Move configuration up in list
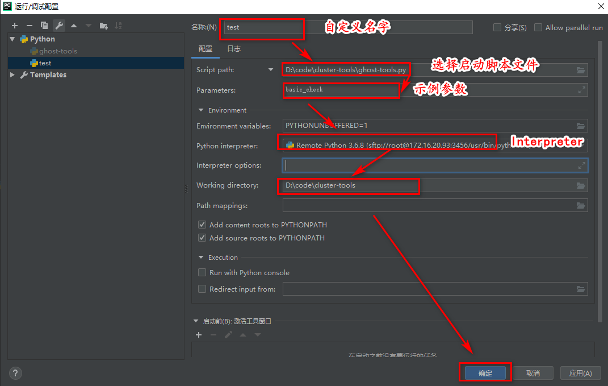This screenshot has width=608, height=386. pyautogui.click(x=74, y=26)
